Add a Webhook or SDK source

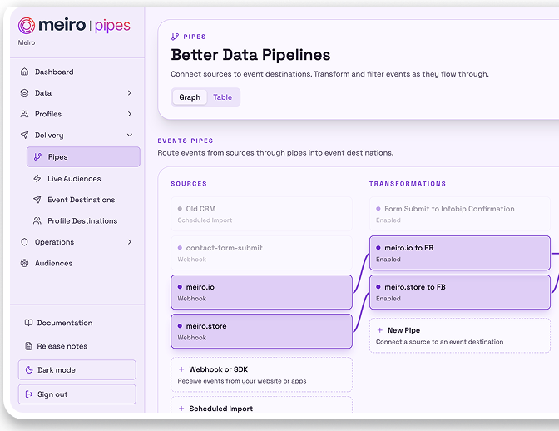click(x=261, y=374)
